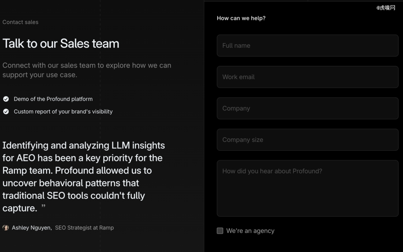The width and height of the screenshot is (403, 252).
Task: Tick the We're an agency checkbox
Action: tap(220, 231)
